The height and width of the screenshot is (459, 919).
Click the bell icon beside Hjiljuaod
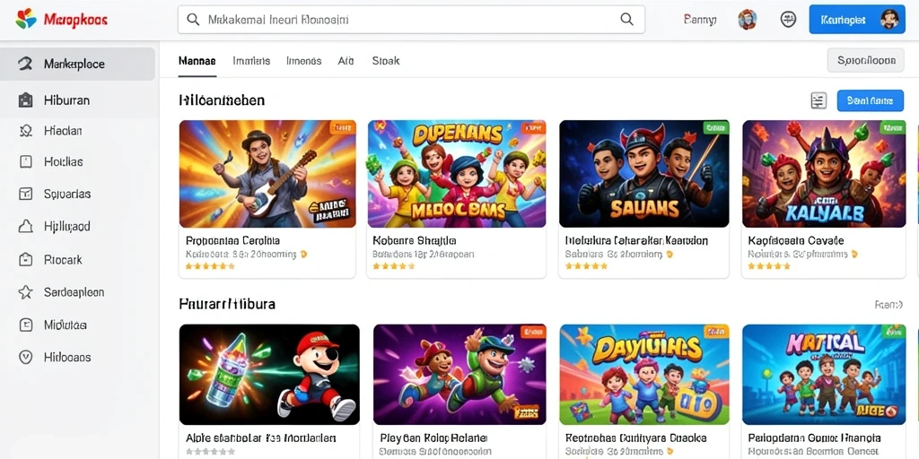pos(25,227)
